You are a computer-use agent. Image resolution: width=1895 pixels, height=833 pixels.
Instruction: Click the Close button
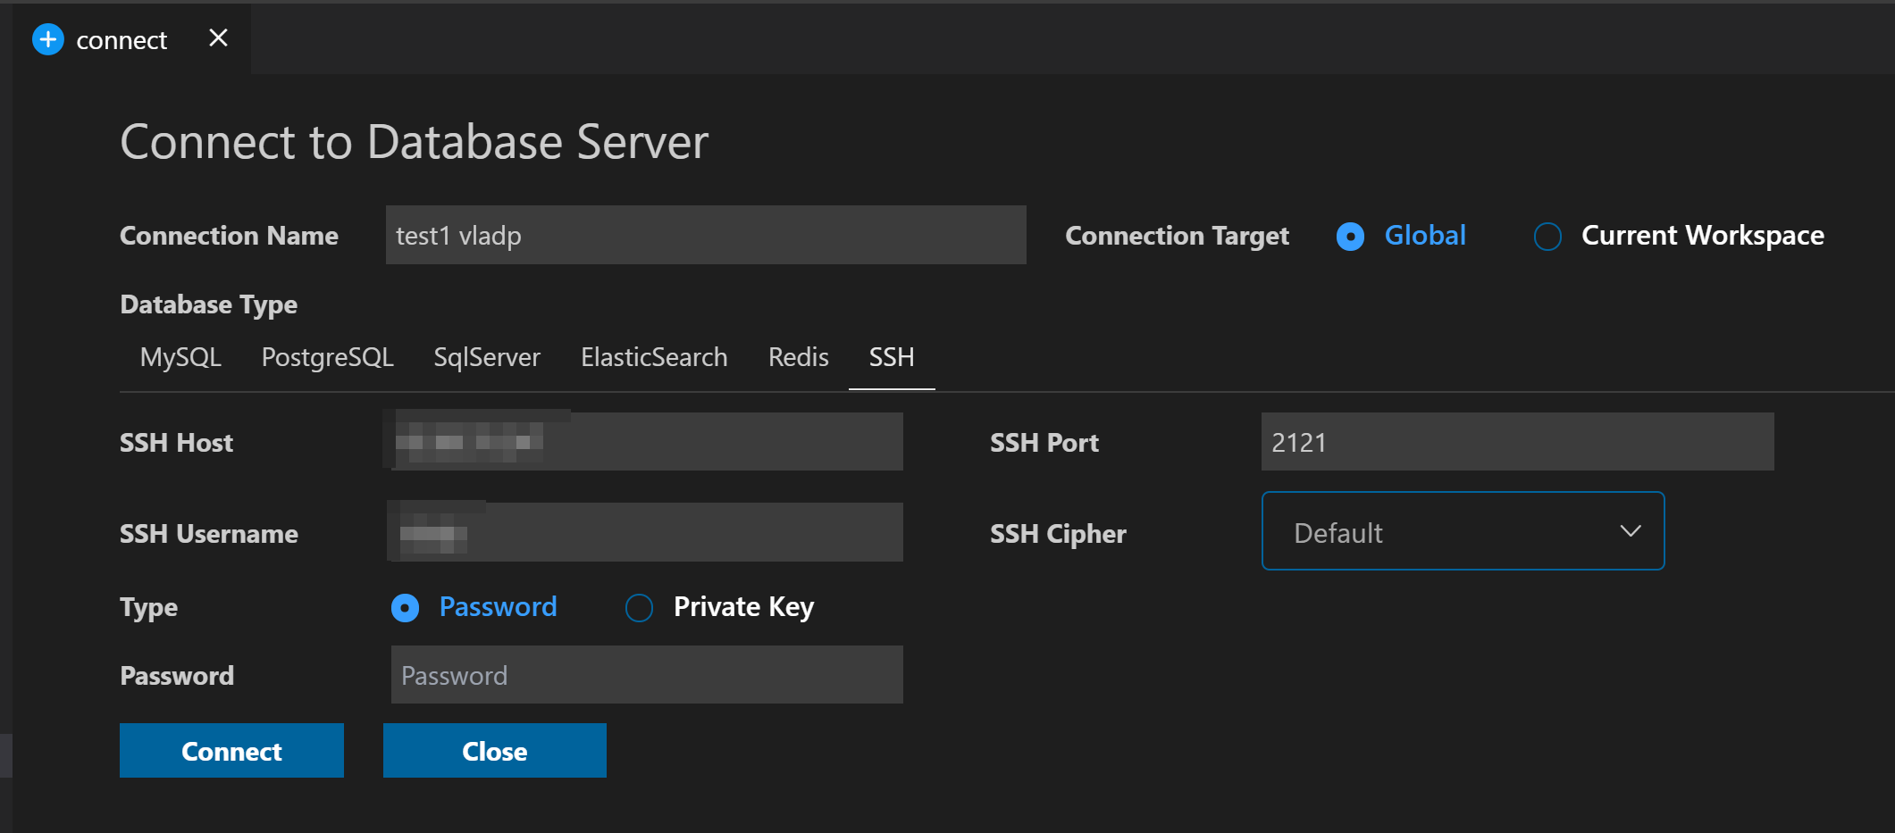coord(494,750)
